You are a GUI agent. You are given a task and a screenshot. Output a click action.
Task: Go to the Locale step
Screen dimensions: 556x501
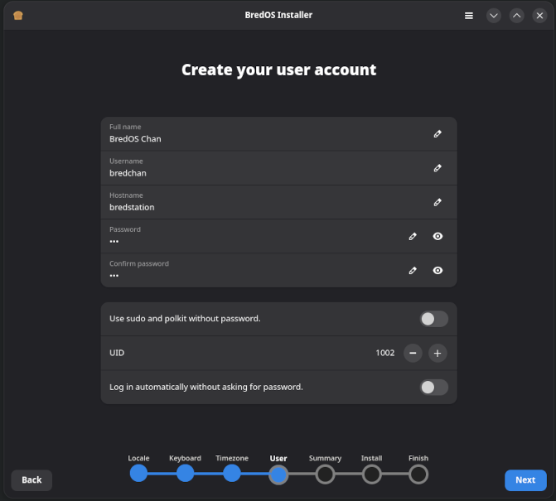point(138,473)
